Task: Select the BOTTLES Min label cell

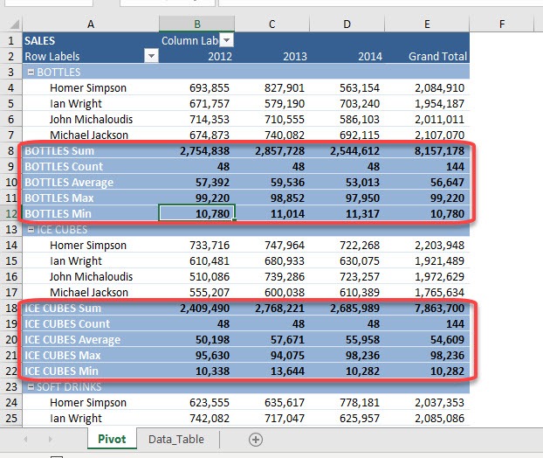Action: click(x=91, y=213)
